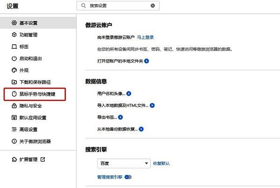Viewport: 280px width, 188px height.
Task: Click the 管理搜索引擎 link text
Action: tap(110, 177)
